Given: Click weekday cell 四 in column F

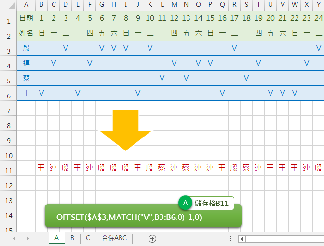Looking at the screenshot, I should (90, 33).
